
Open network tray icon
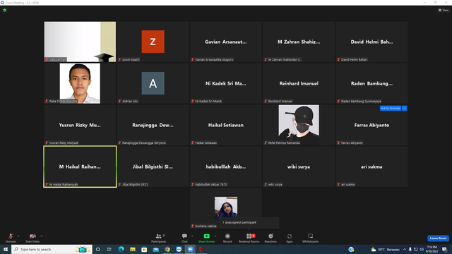pyautogui.click(x=416, y=249)
